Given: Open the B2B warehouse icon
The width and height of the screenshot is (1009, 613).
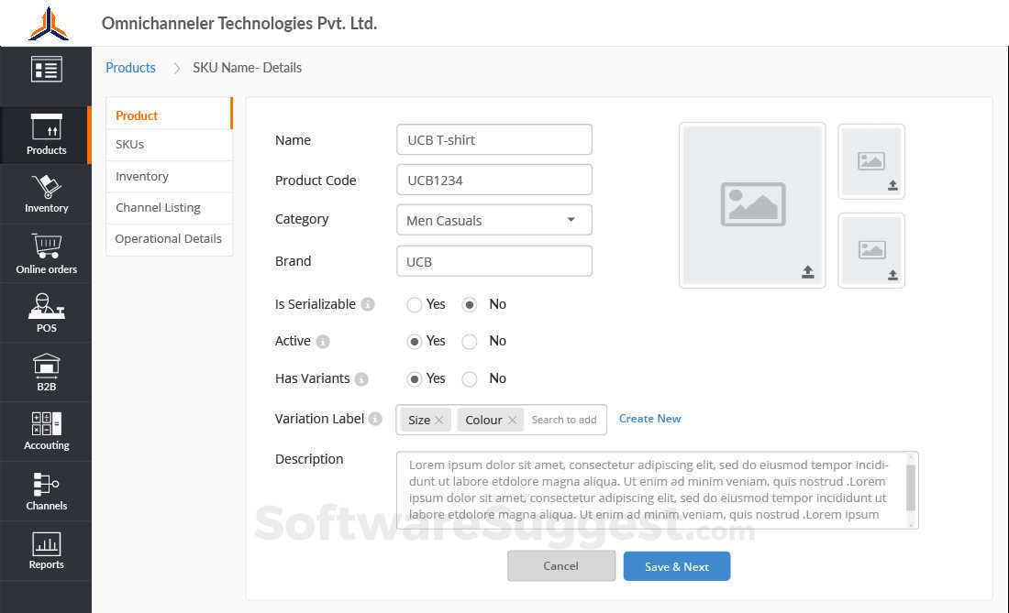Looking at the screenshot, I should coord(46,366).
